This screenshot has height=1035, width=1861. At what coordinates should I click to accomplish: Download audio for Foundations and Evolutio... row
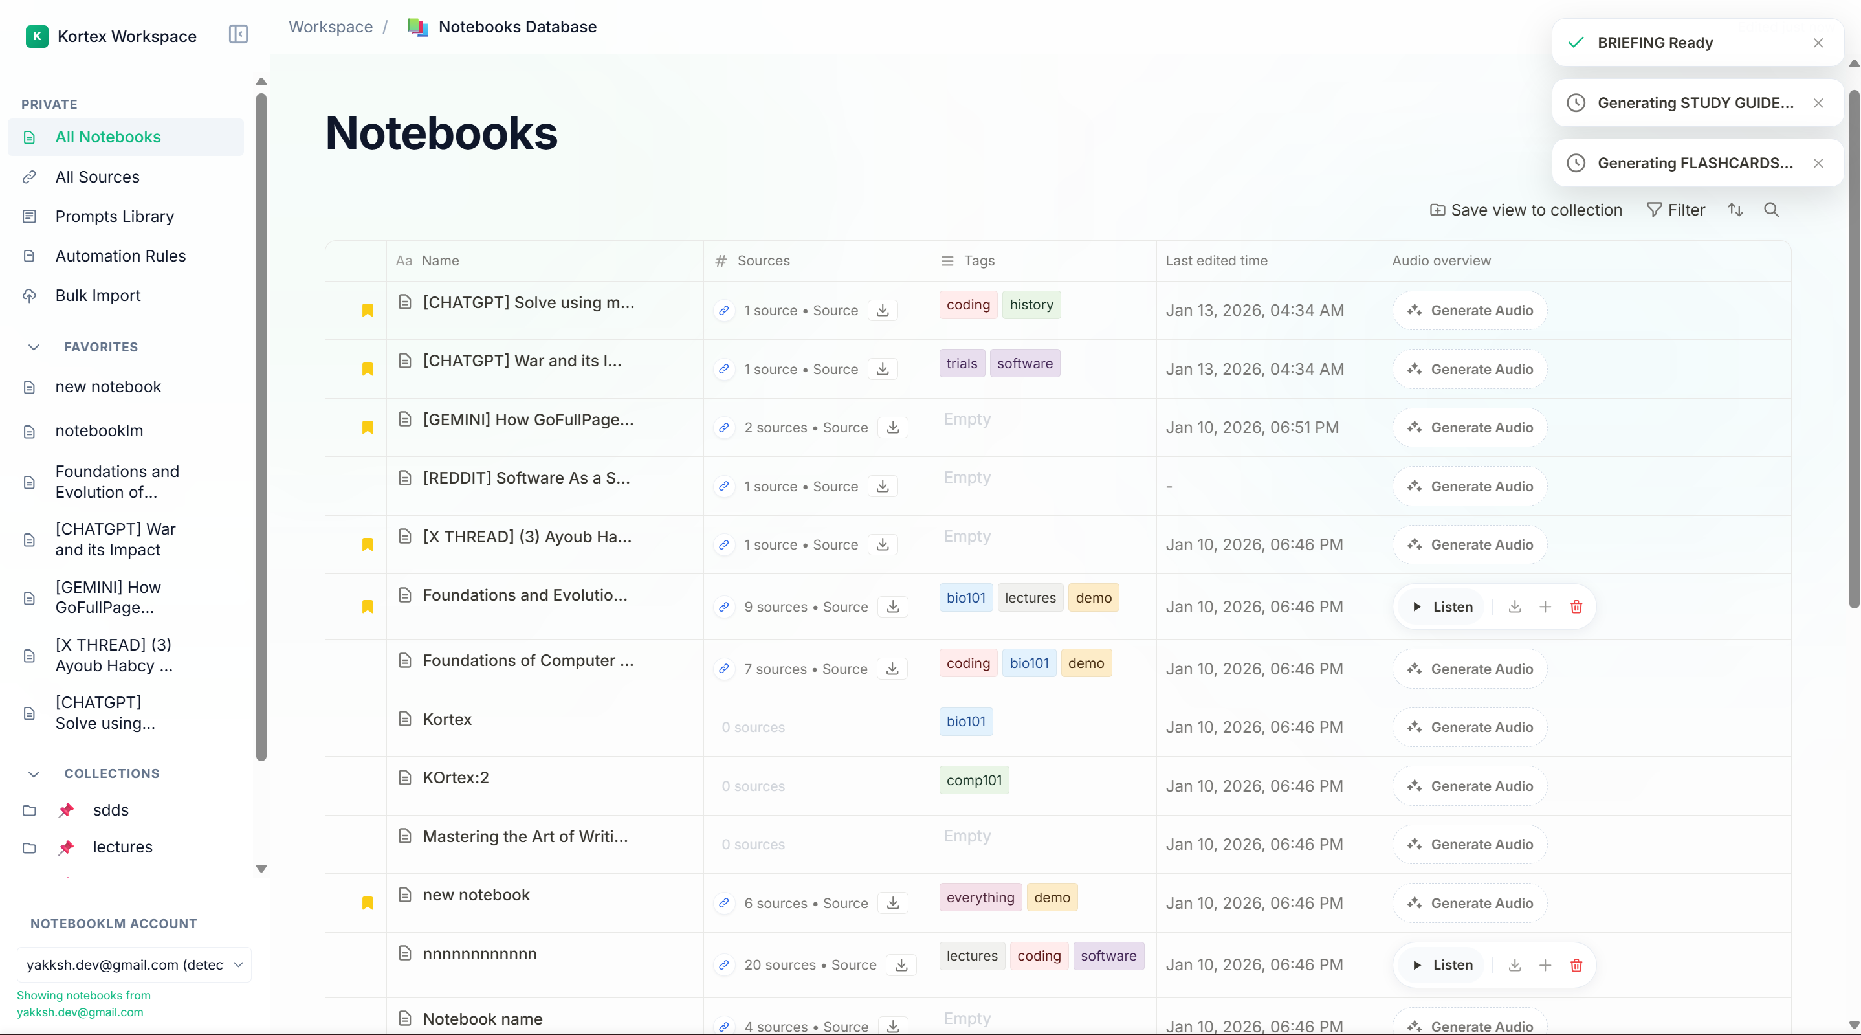point(1515,607)
